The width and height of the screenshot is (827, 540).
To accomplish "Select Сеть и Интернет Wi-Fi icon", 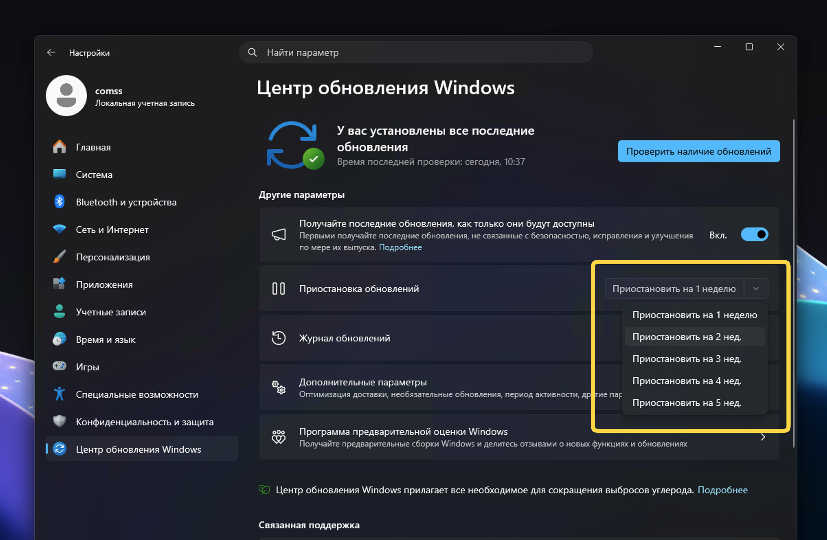I will (x=59, y=229).
